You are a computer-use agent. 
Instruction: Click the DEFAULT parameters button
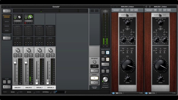click(x=7, y=38)
